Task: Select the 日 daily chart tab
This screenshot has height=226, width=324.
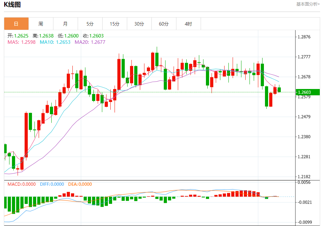Action: tap(16, 24)
